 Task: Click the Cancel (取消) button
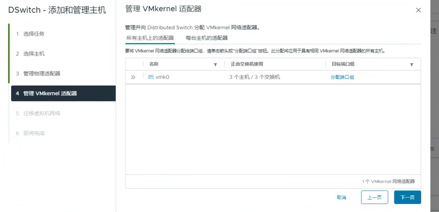(342, 197)
